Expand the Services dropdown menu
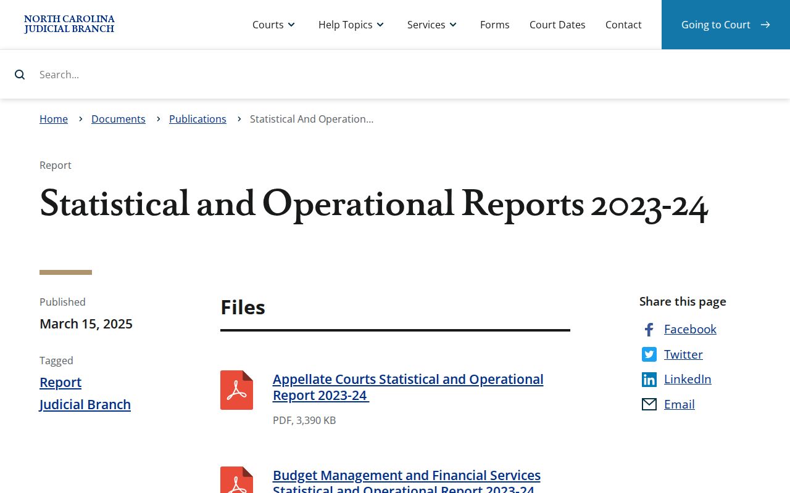Viewport: 790px width, 493px height. (x=432, y=25)
